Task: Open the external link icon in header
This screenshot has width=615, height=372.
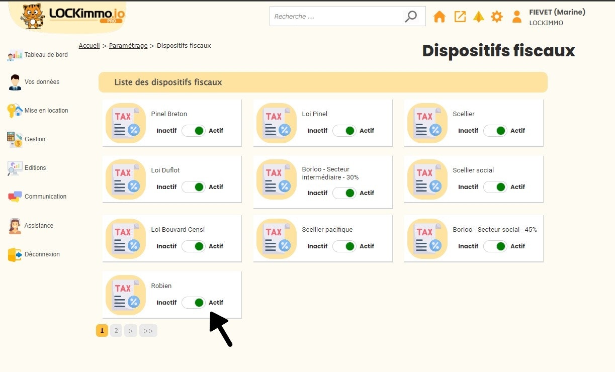Action: coord(460,17)
